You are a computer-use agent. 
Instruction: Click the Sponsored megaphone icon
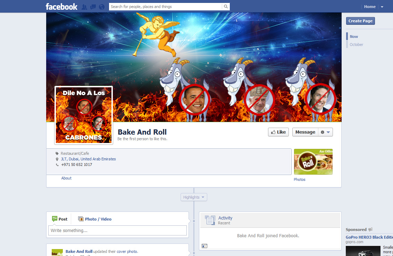tap(370, 229)
